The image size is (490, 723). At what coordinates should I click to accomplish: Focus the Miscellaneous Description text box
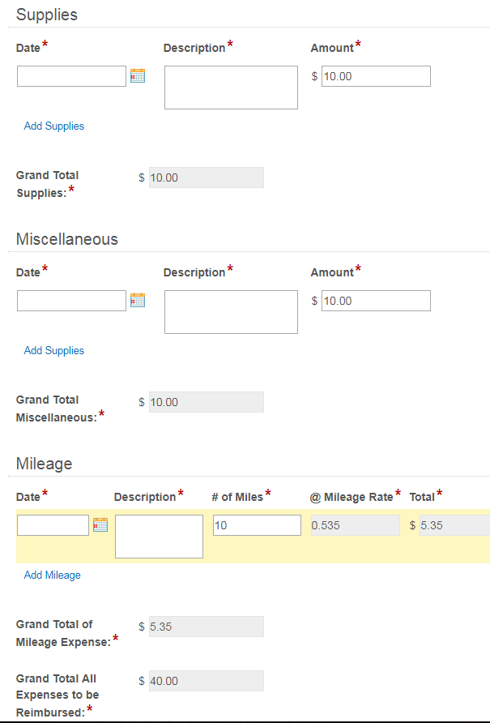pyautogui.click(x=231, y=312)
